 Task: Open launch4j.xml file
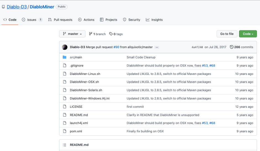[x=79, y=123]
